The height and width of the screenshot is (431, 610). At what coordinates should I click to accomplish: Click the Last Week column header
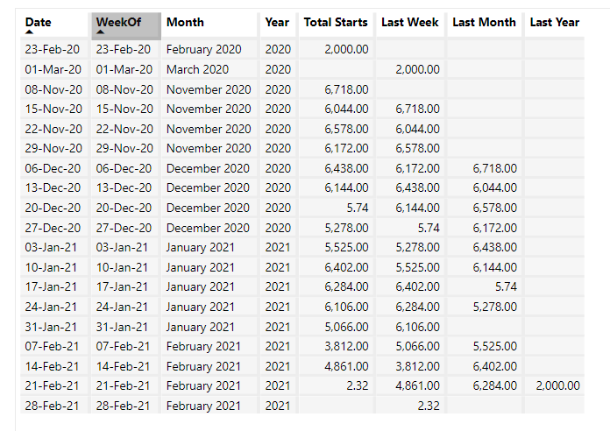coord(410,22)
